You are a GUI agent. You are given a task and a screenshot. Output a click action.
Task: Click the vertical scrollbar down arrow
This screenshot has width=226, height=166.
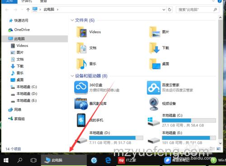220,143
